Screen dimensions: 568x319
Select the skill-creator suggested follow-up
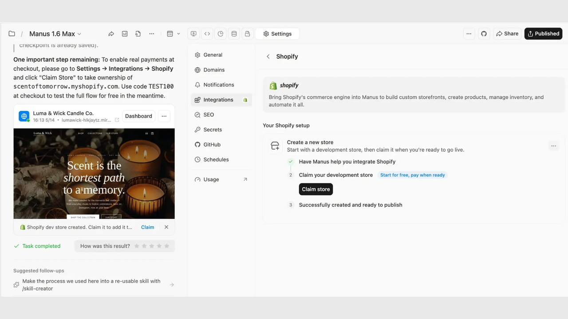click(94, 285)
